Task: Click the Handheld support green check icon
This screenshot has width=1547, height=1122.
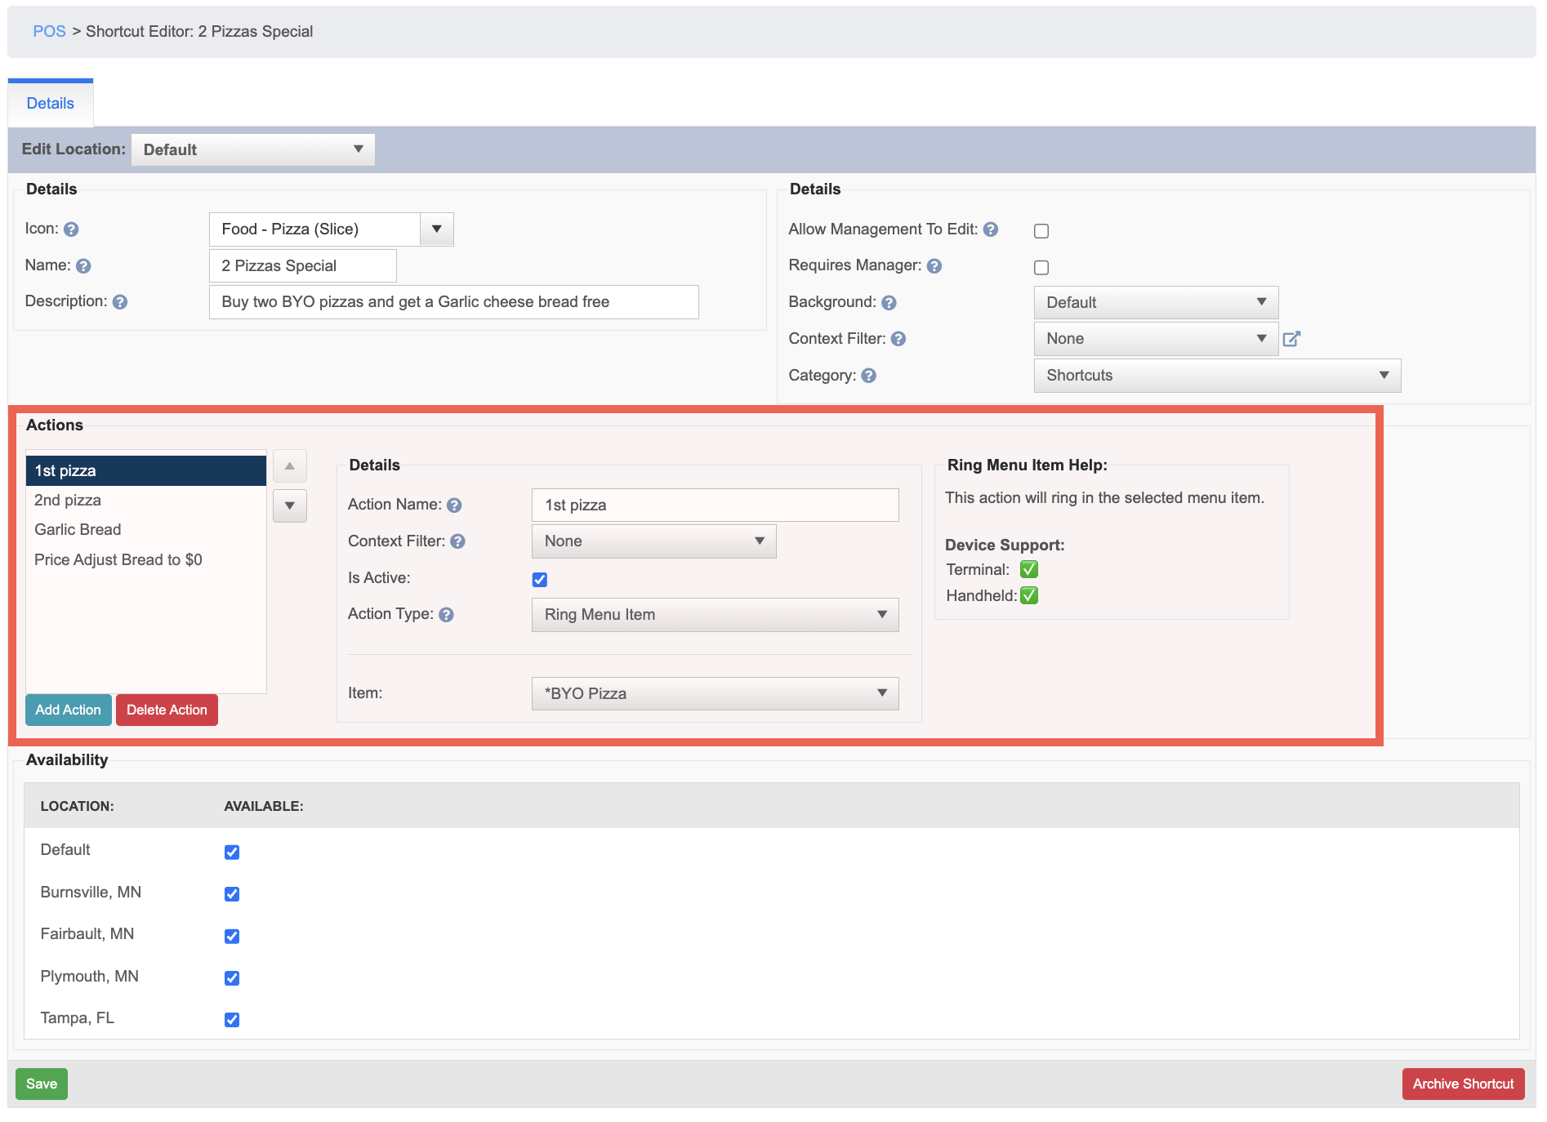Action: [1029, 595]
